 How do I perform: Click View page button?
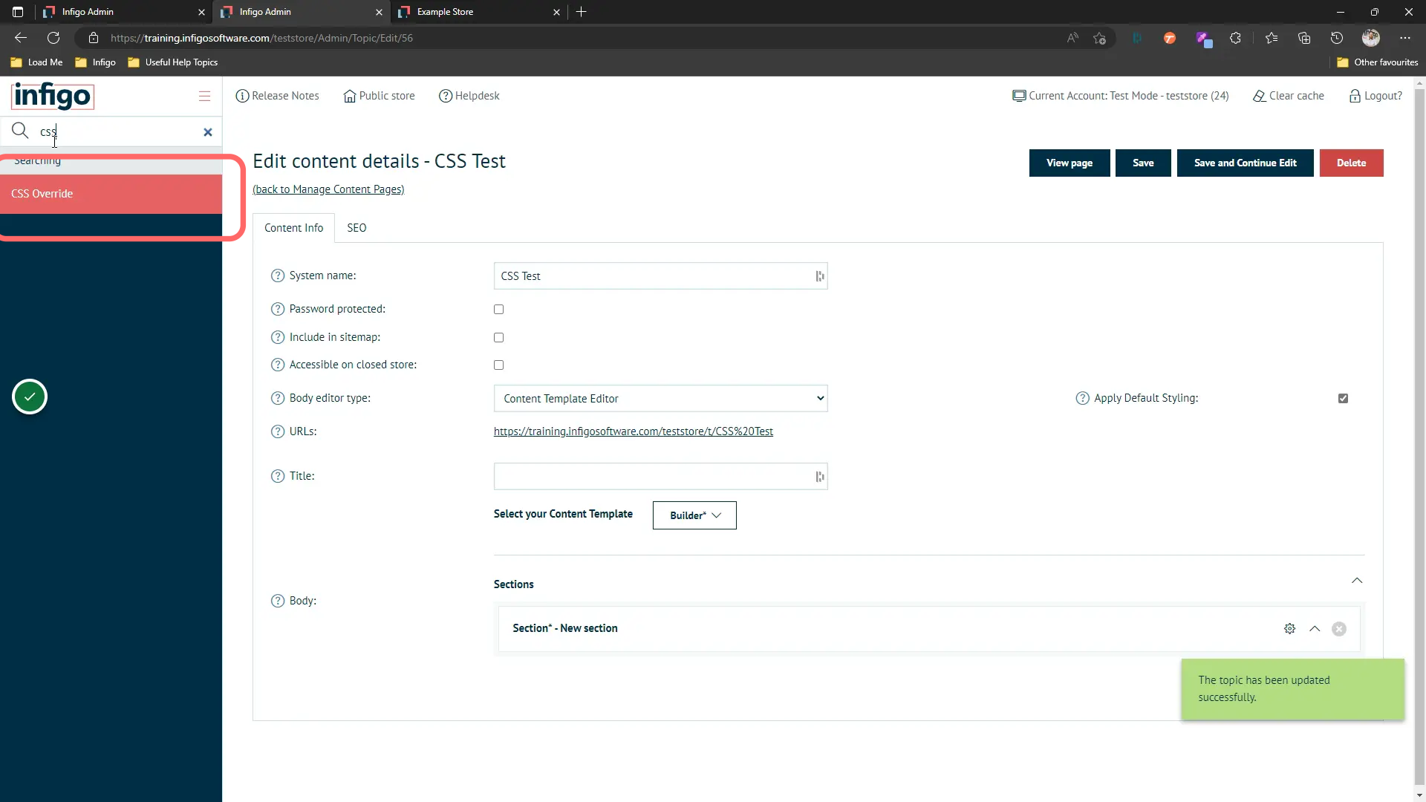click(x=1069, y=163)
